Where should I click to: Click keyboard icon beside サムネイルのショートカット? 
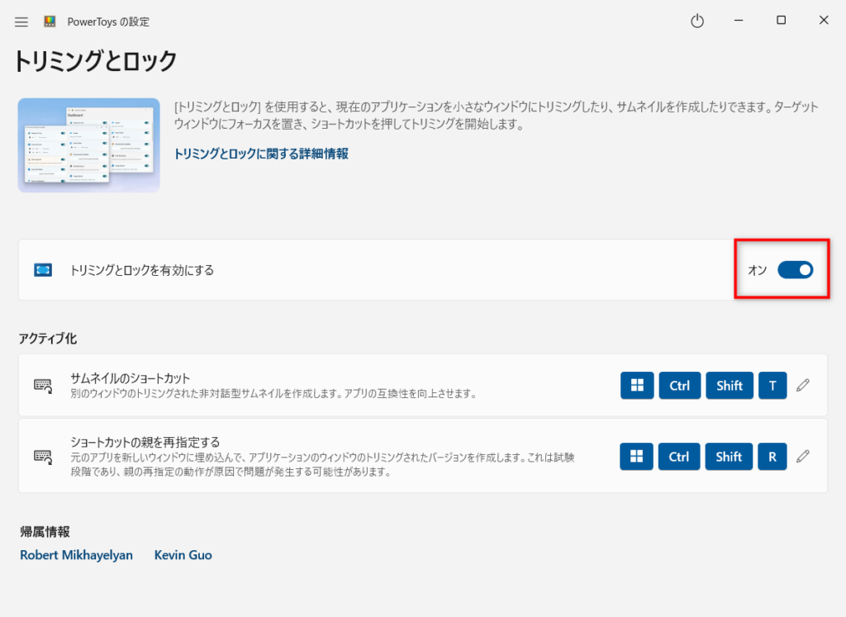tap(43, 385)
